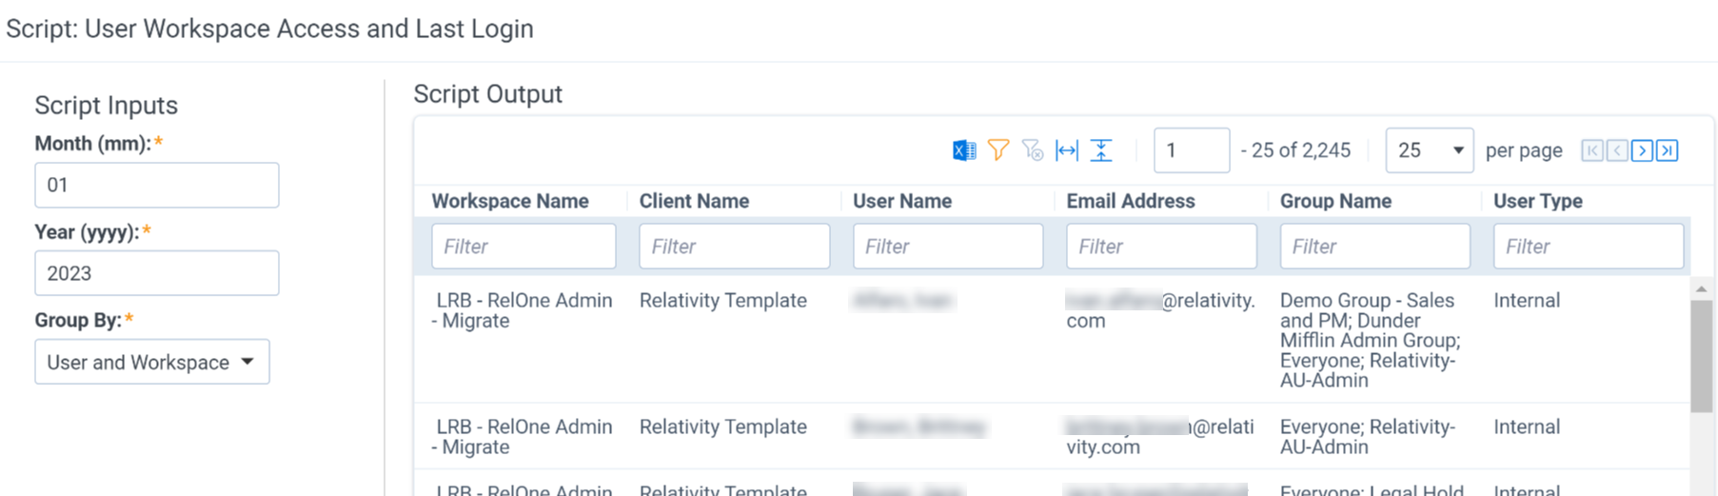Screen dimensions: 1718x496
Task: Select 'Demo Group - Sales and PM' group cell
Action: pyautogui.click(x=1370, y=340)
